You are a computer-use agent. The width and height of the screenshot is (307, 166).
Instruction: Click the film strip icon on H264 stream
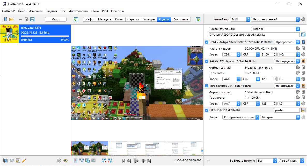pyautogui.click(x=303, y=42)
